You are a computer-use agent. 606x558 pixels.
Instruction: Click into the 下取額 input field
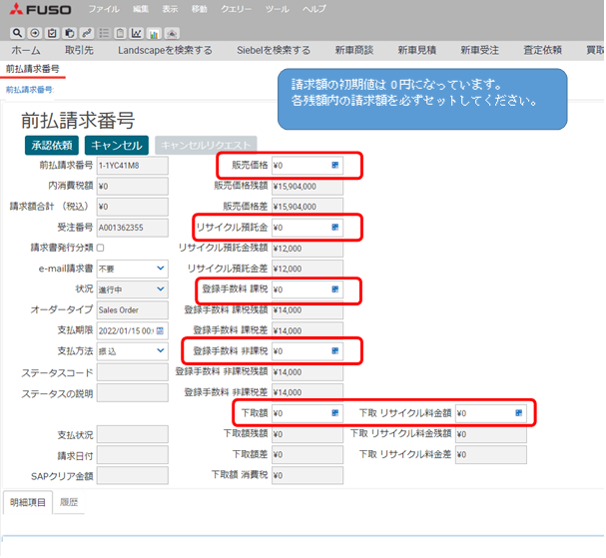tap(300, 412)
